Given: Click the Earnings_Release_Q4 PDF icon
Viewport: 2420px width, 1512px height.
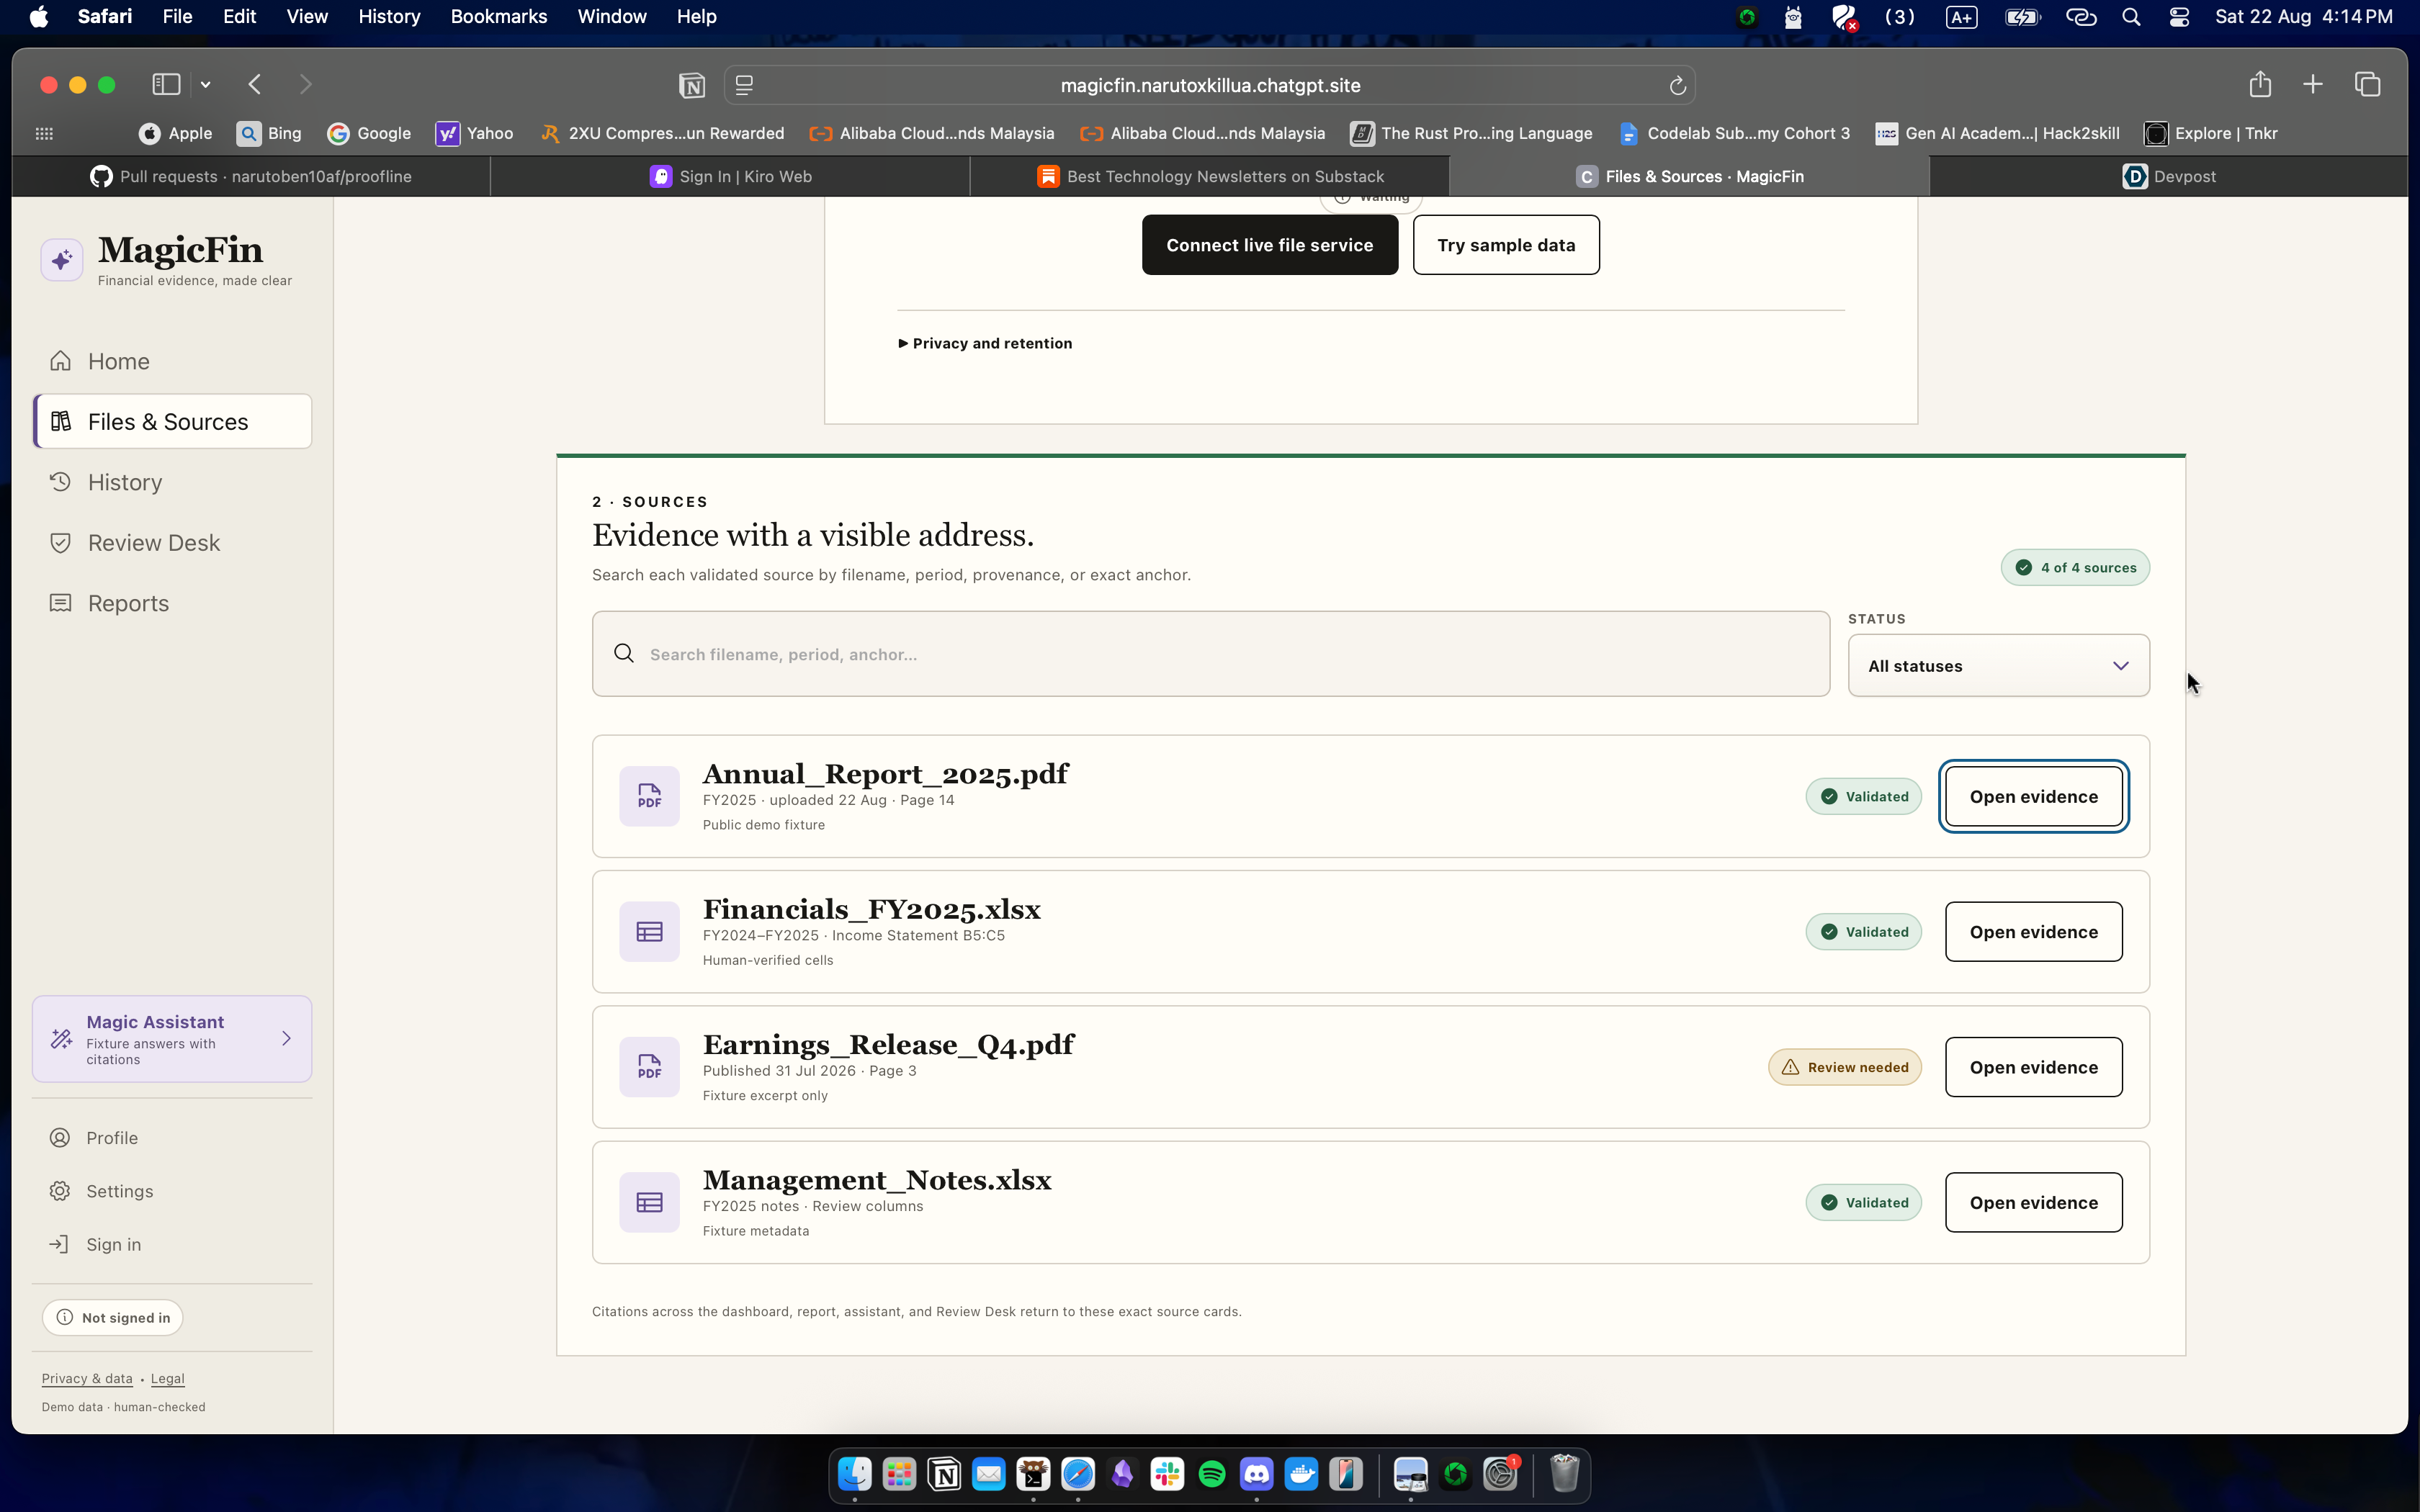Looking at the screenshot, I should [x=649, y=1067].
